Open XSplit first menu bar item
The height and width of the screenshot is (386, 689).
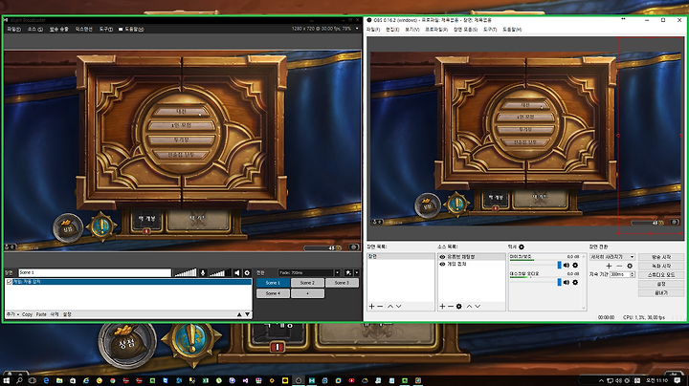tap(14, 30)
